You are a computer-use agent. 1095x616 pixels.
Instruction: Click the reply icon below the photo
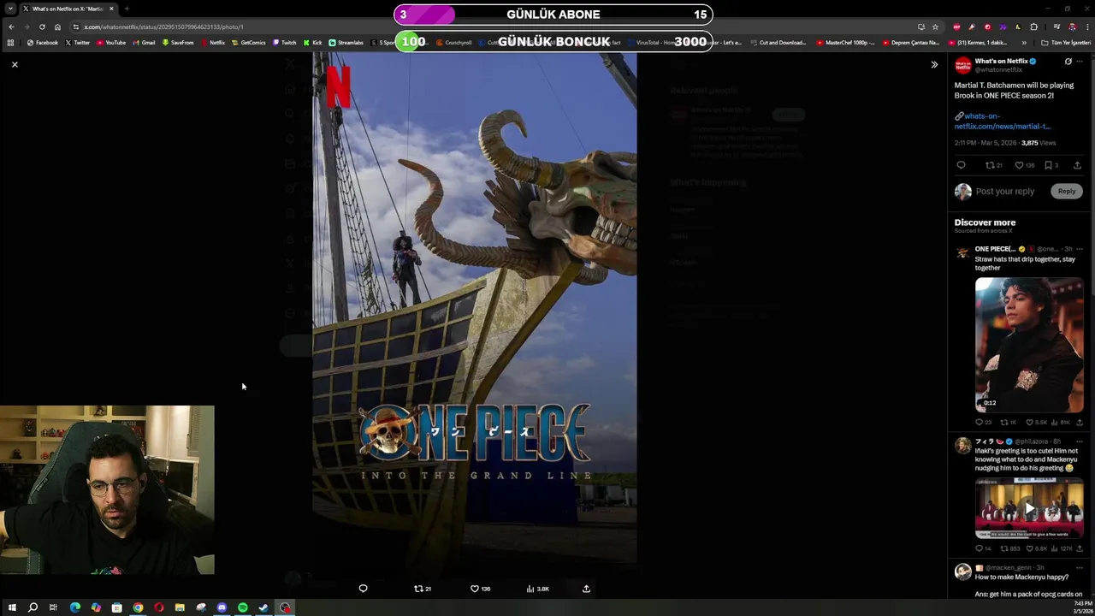[x=363, y=589]
